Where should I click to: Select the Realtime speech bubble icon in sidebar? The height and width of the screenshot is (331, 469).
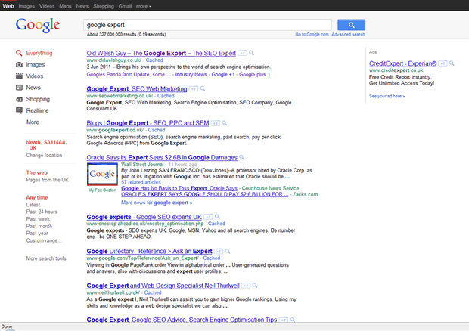19,110
